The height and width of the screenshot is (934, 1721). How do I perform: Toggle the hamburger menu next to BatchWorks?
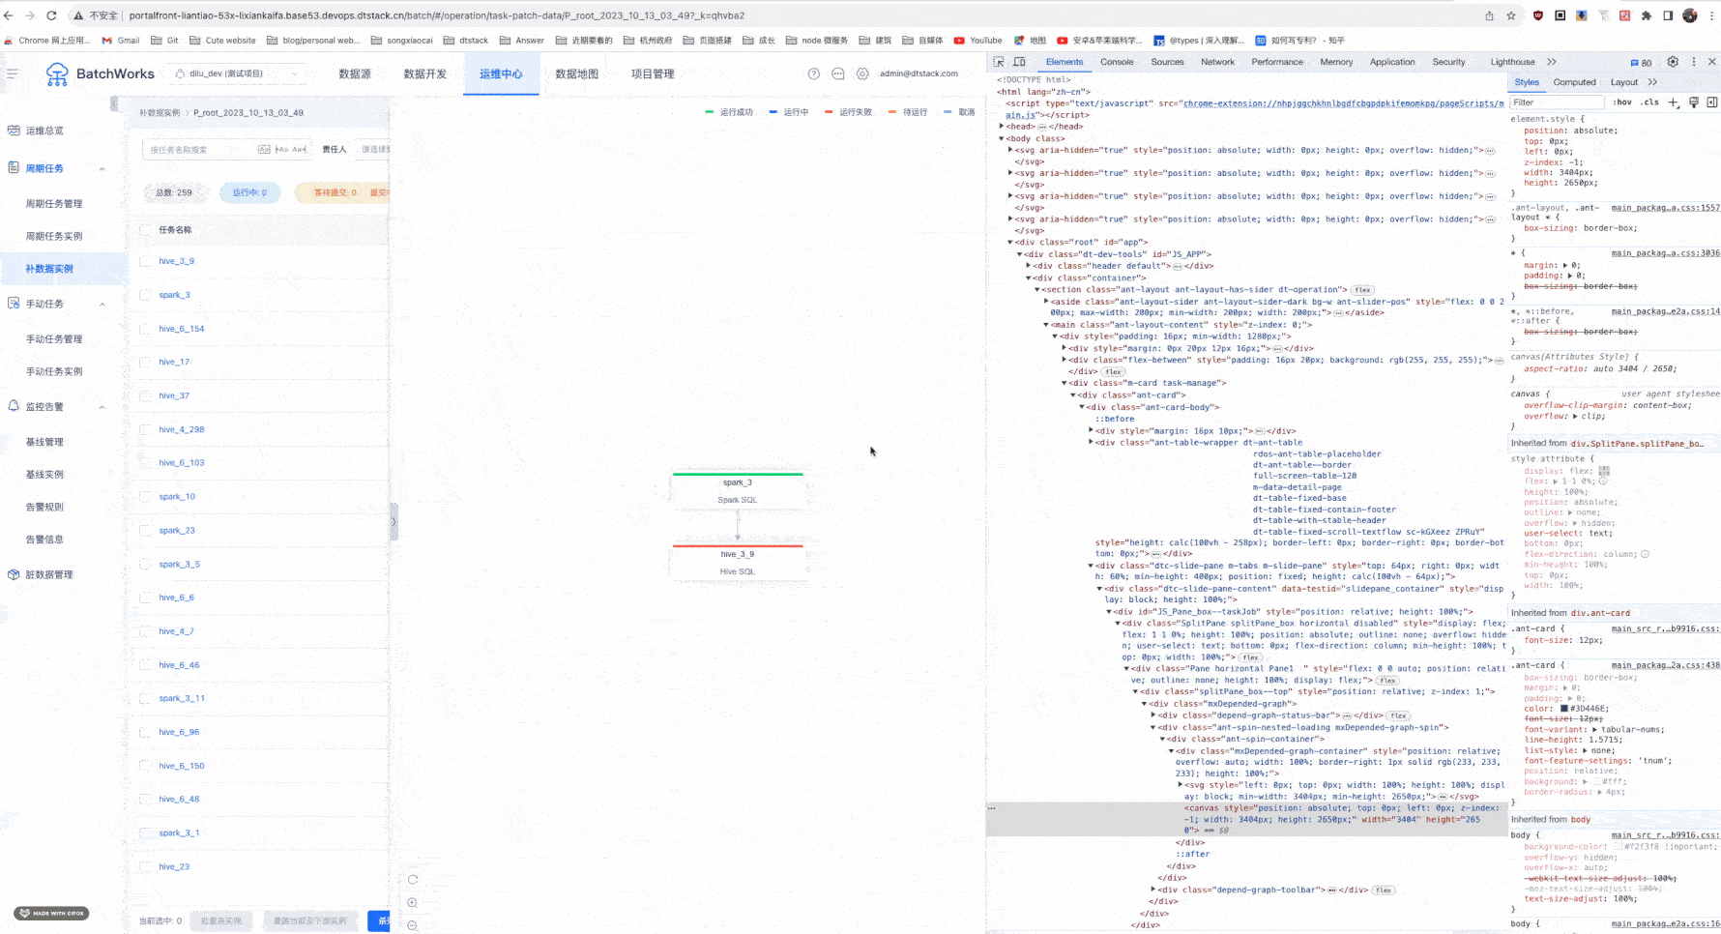point(13,73)
